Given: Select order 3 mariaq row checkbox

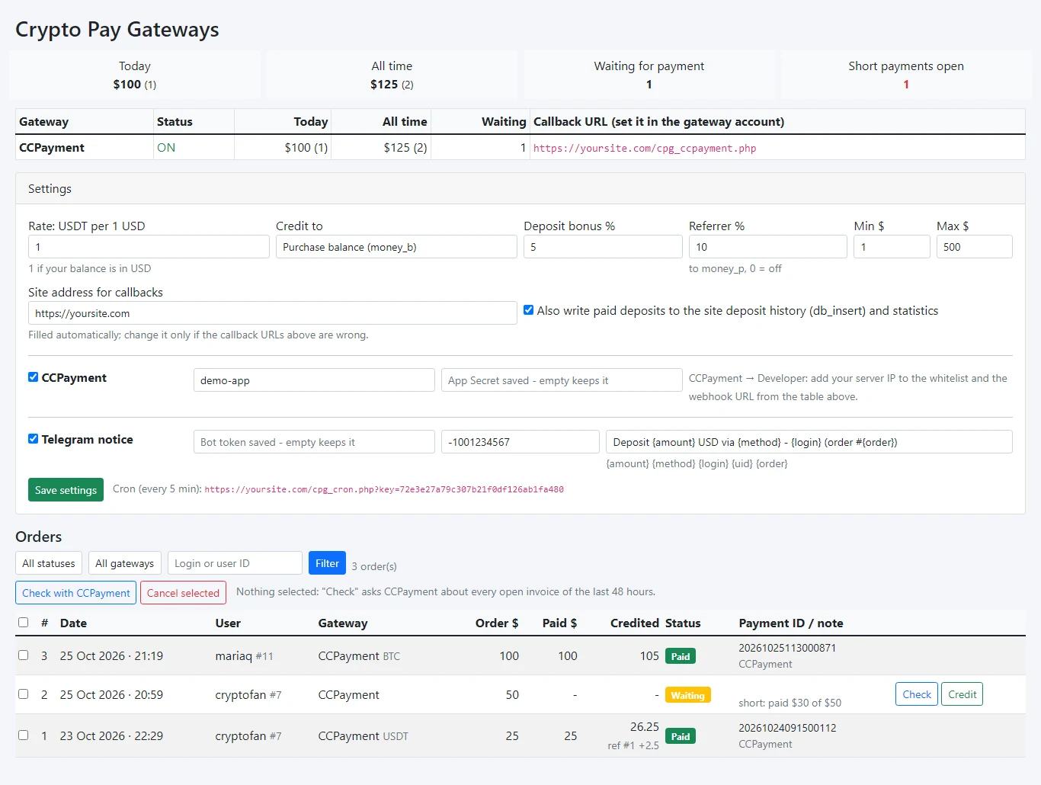Looking at the screenshot, I should [x=24, y=655].
